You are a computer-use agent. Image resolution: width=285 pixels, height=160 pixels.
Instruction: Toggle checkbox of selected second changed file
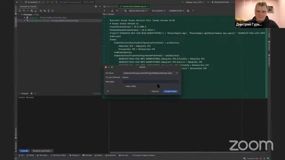pos(24,20)
